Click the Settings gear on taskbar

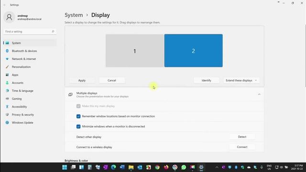pyautogui.click(x=201, y=167)
